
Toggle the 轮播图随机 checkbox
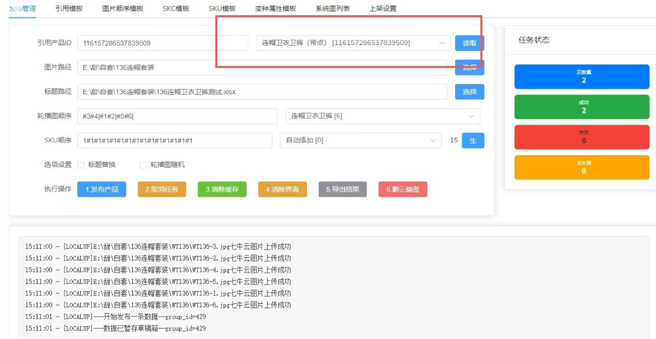pos(143,165)
